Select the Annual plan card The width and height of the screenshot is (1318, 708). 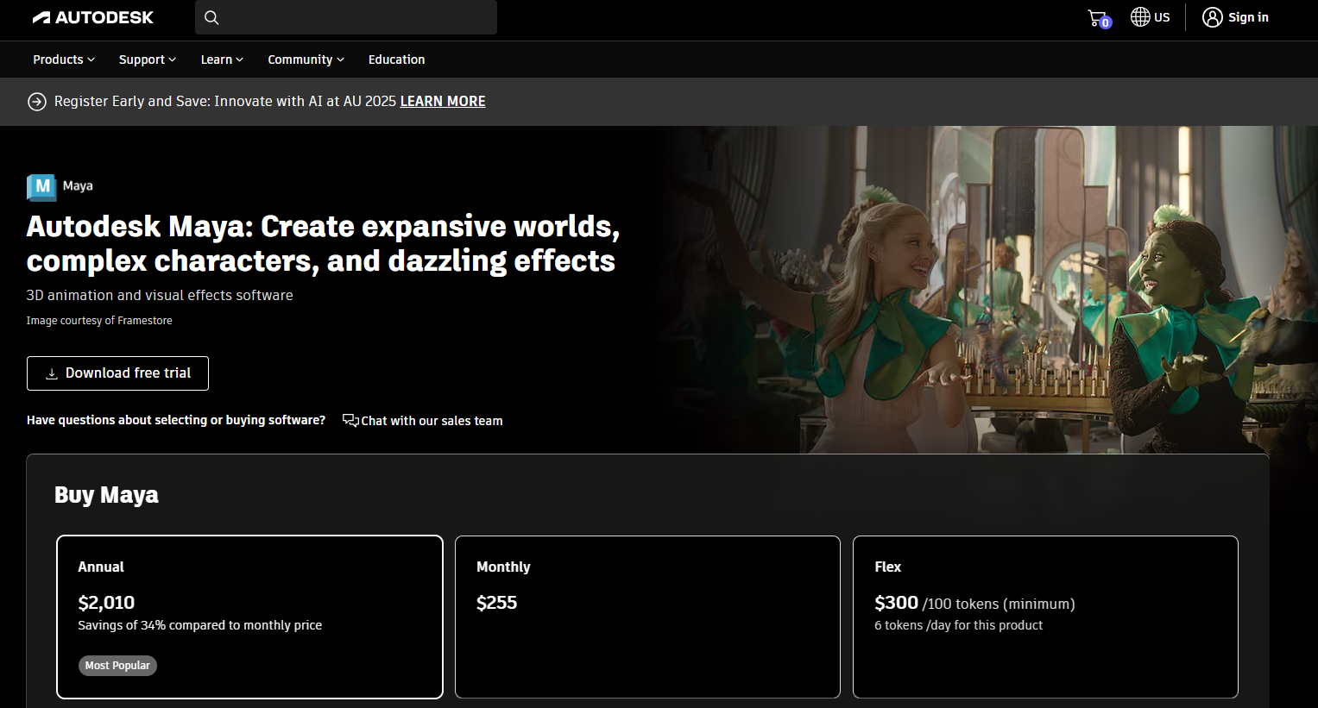[249, 617]
